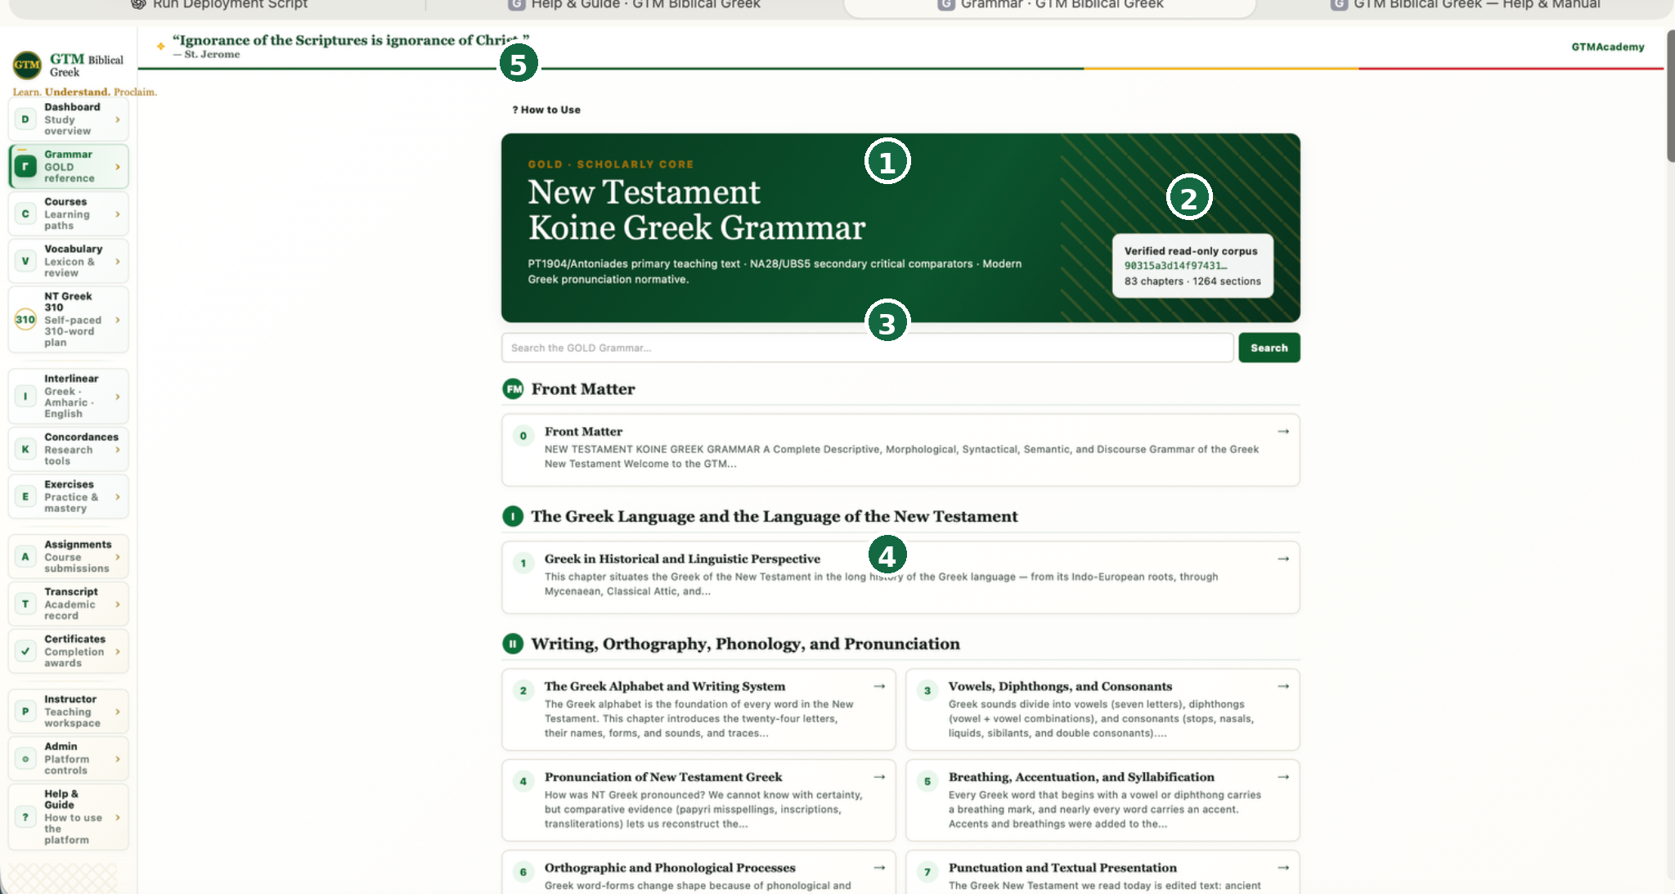The height and width of the screenshot is (894, 1675).
Task: Click the FM Front Matter badge
Action: 513,389
